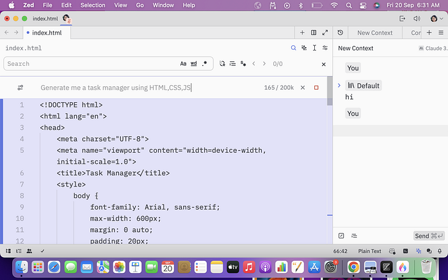Open the View menu
This screenshot has height=280, width=448.
pyautogui.click(x=120, y=5)
